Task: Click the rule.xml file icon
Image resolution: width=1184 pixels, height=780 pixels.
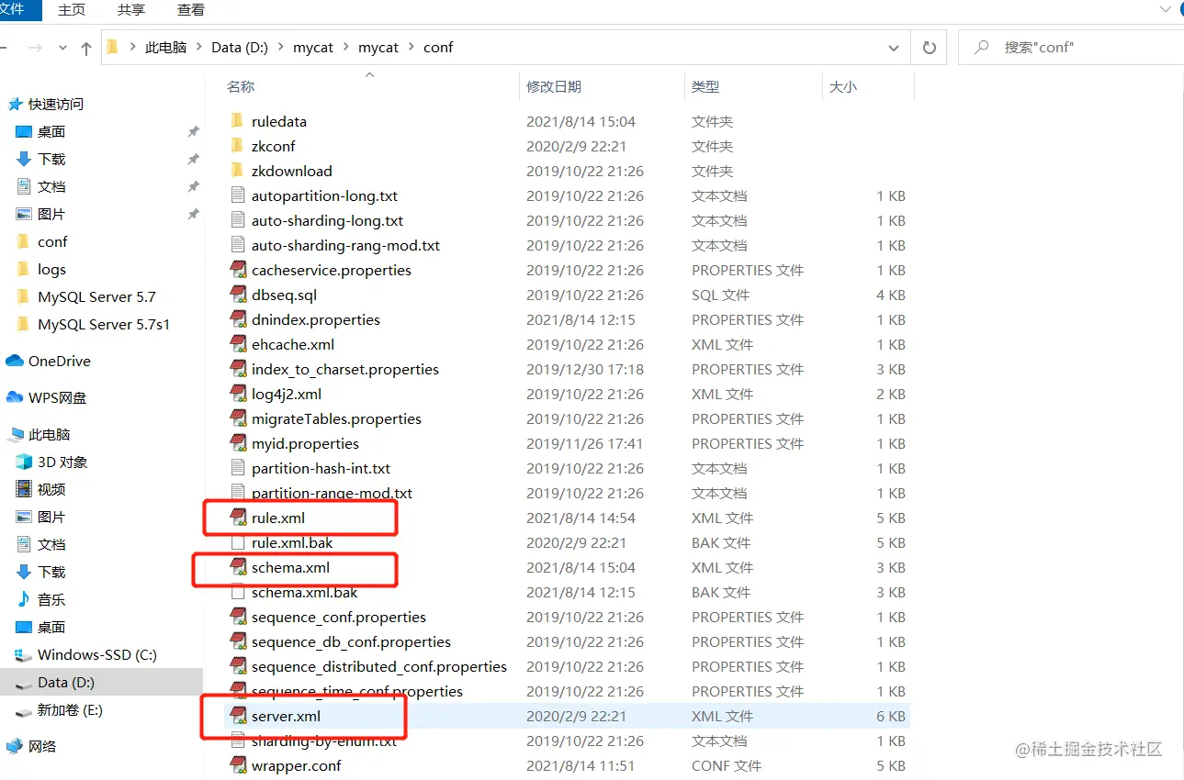Action: (x=238, y=518)
